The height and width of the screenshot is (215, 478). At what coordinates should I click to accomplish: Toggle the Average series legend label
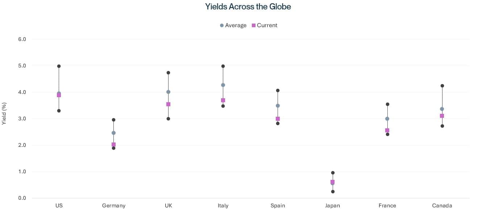236,25
